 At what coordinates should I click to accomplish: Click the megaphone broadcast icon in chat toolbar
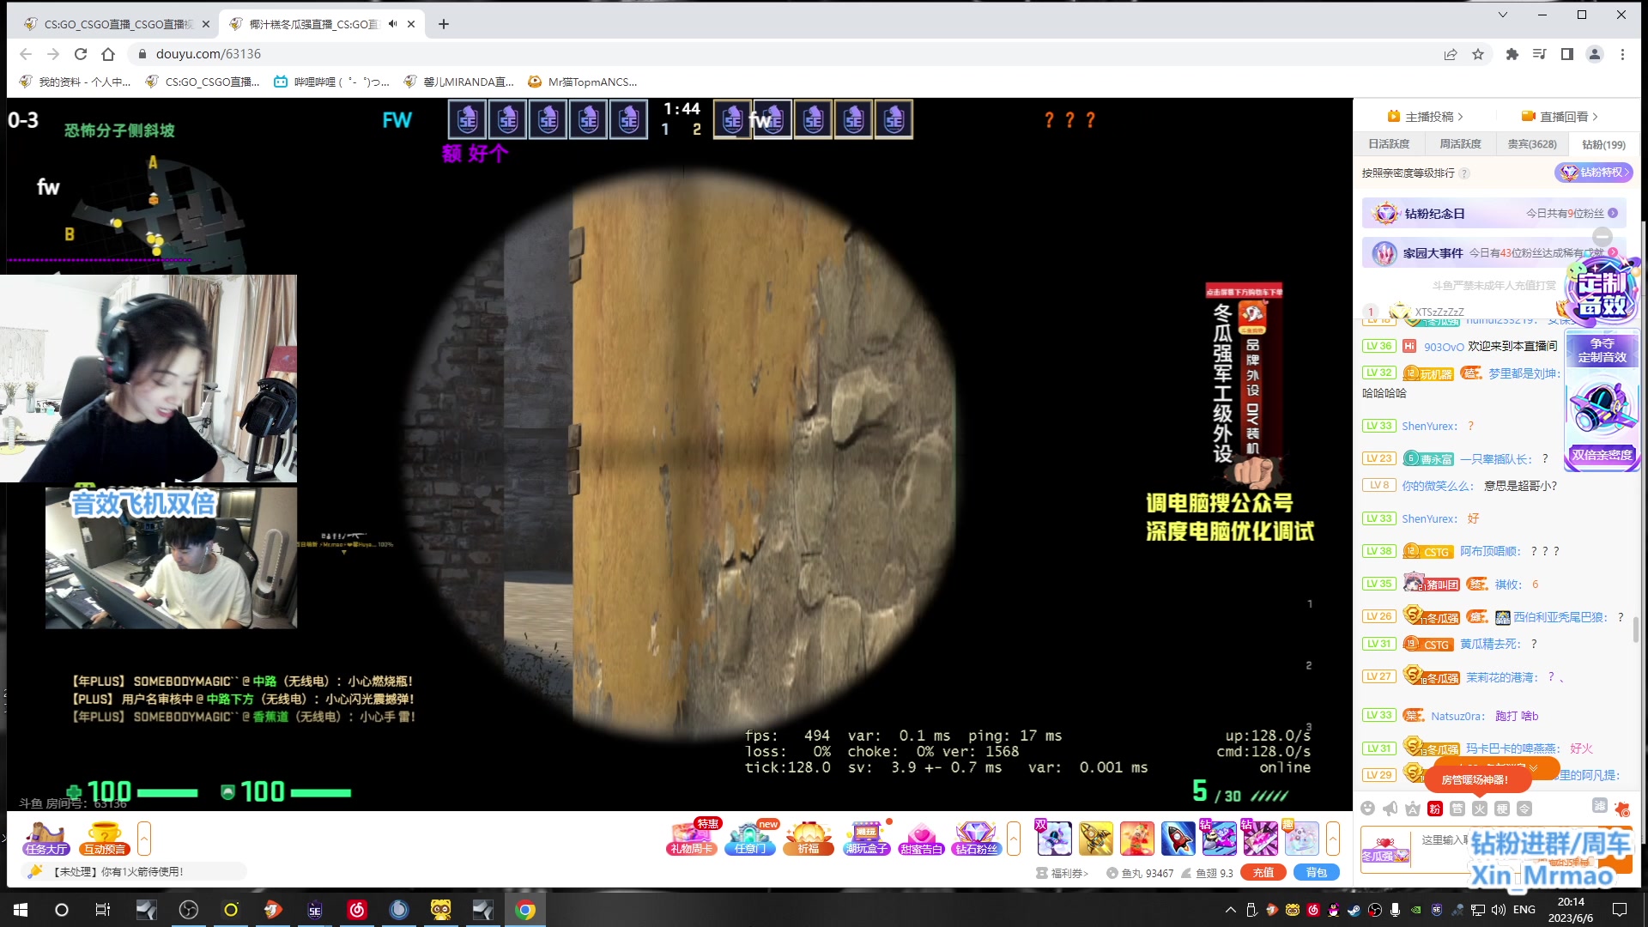1390,809
